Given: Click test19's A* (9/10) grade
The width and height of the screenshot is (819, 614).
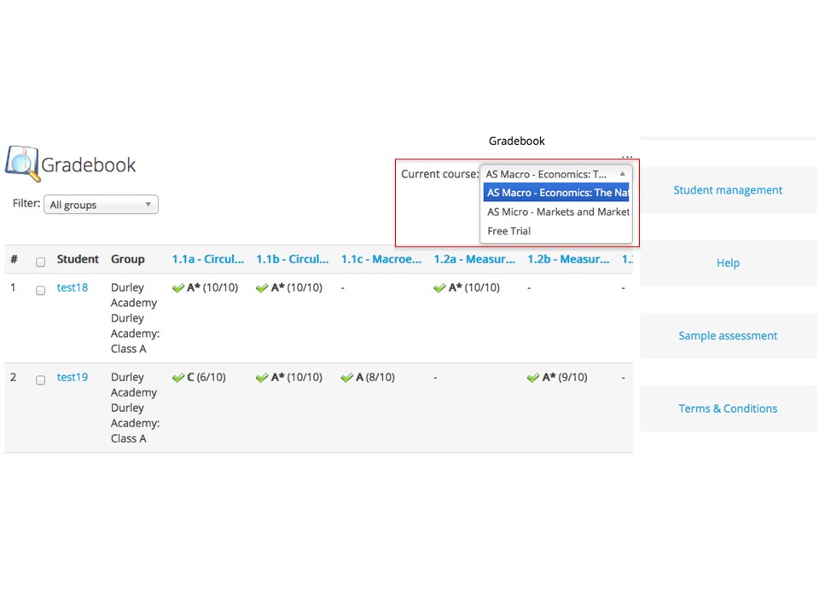Looking at the screenshot, I should coord(565,378).
